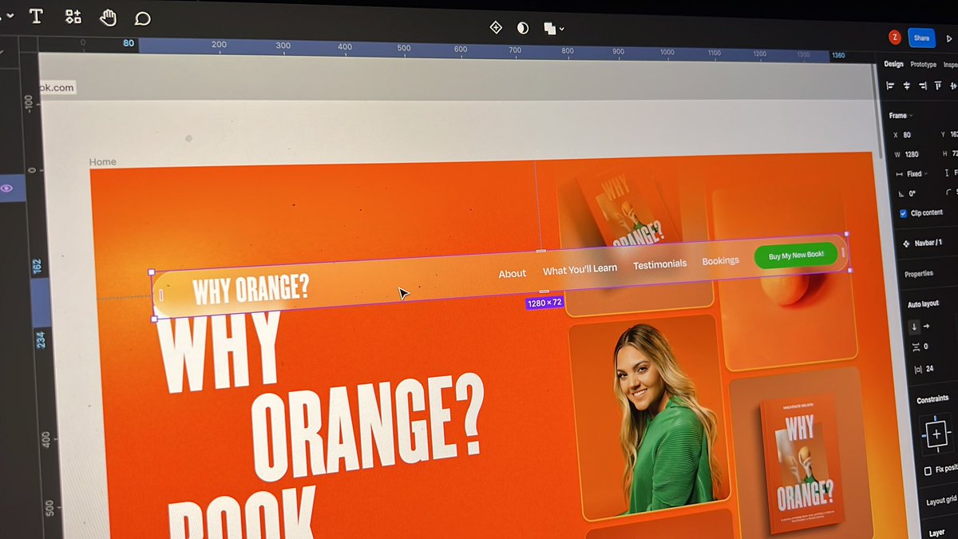Screen dimensions: 958x539
Task: Click the Y position field
Action: pyautogui.click(x=948, y=135)
